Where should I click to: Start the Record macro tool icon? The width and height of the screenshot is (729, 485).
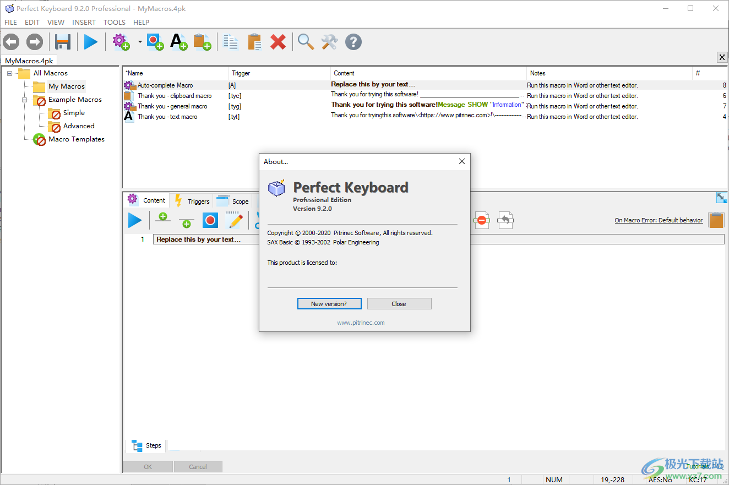154,41
